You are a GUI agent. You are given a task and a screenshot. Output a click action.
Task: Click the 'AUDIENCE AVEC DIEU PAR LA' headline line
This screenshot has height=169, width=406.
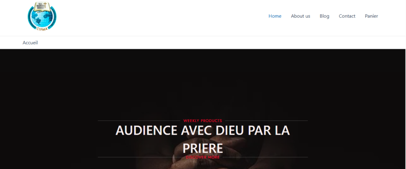(x=203, y=130)
